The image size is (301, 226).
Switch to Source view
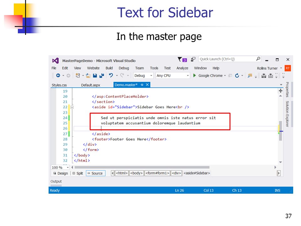point(95,173)
